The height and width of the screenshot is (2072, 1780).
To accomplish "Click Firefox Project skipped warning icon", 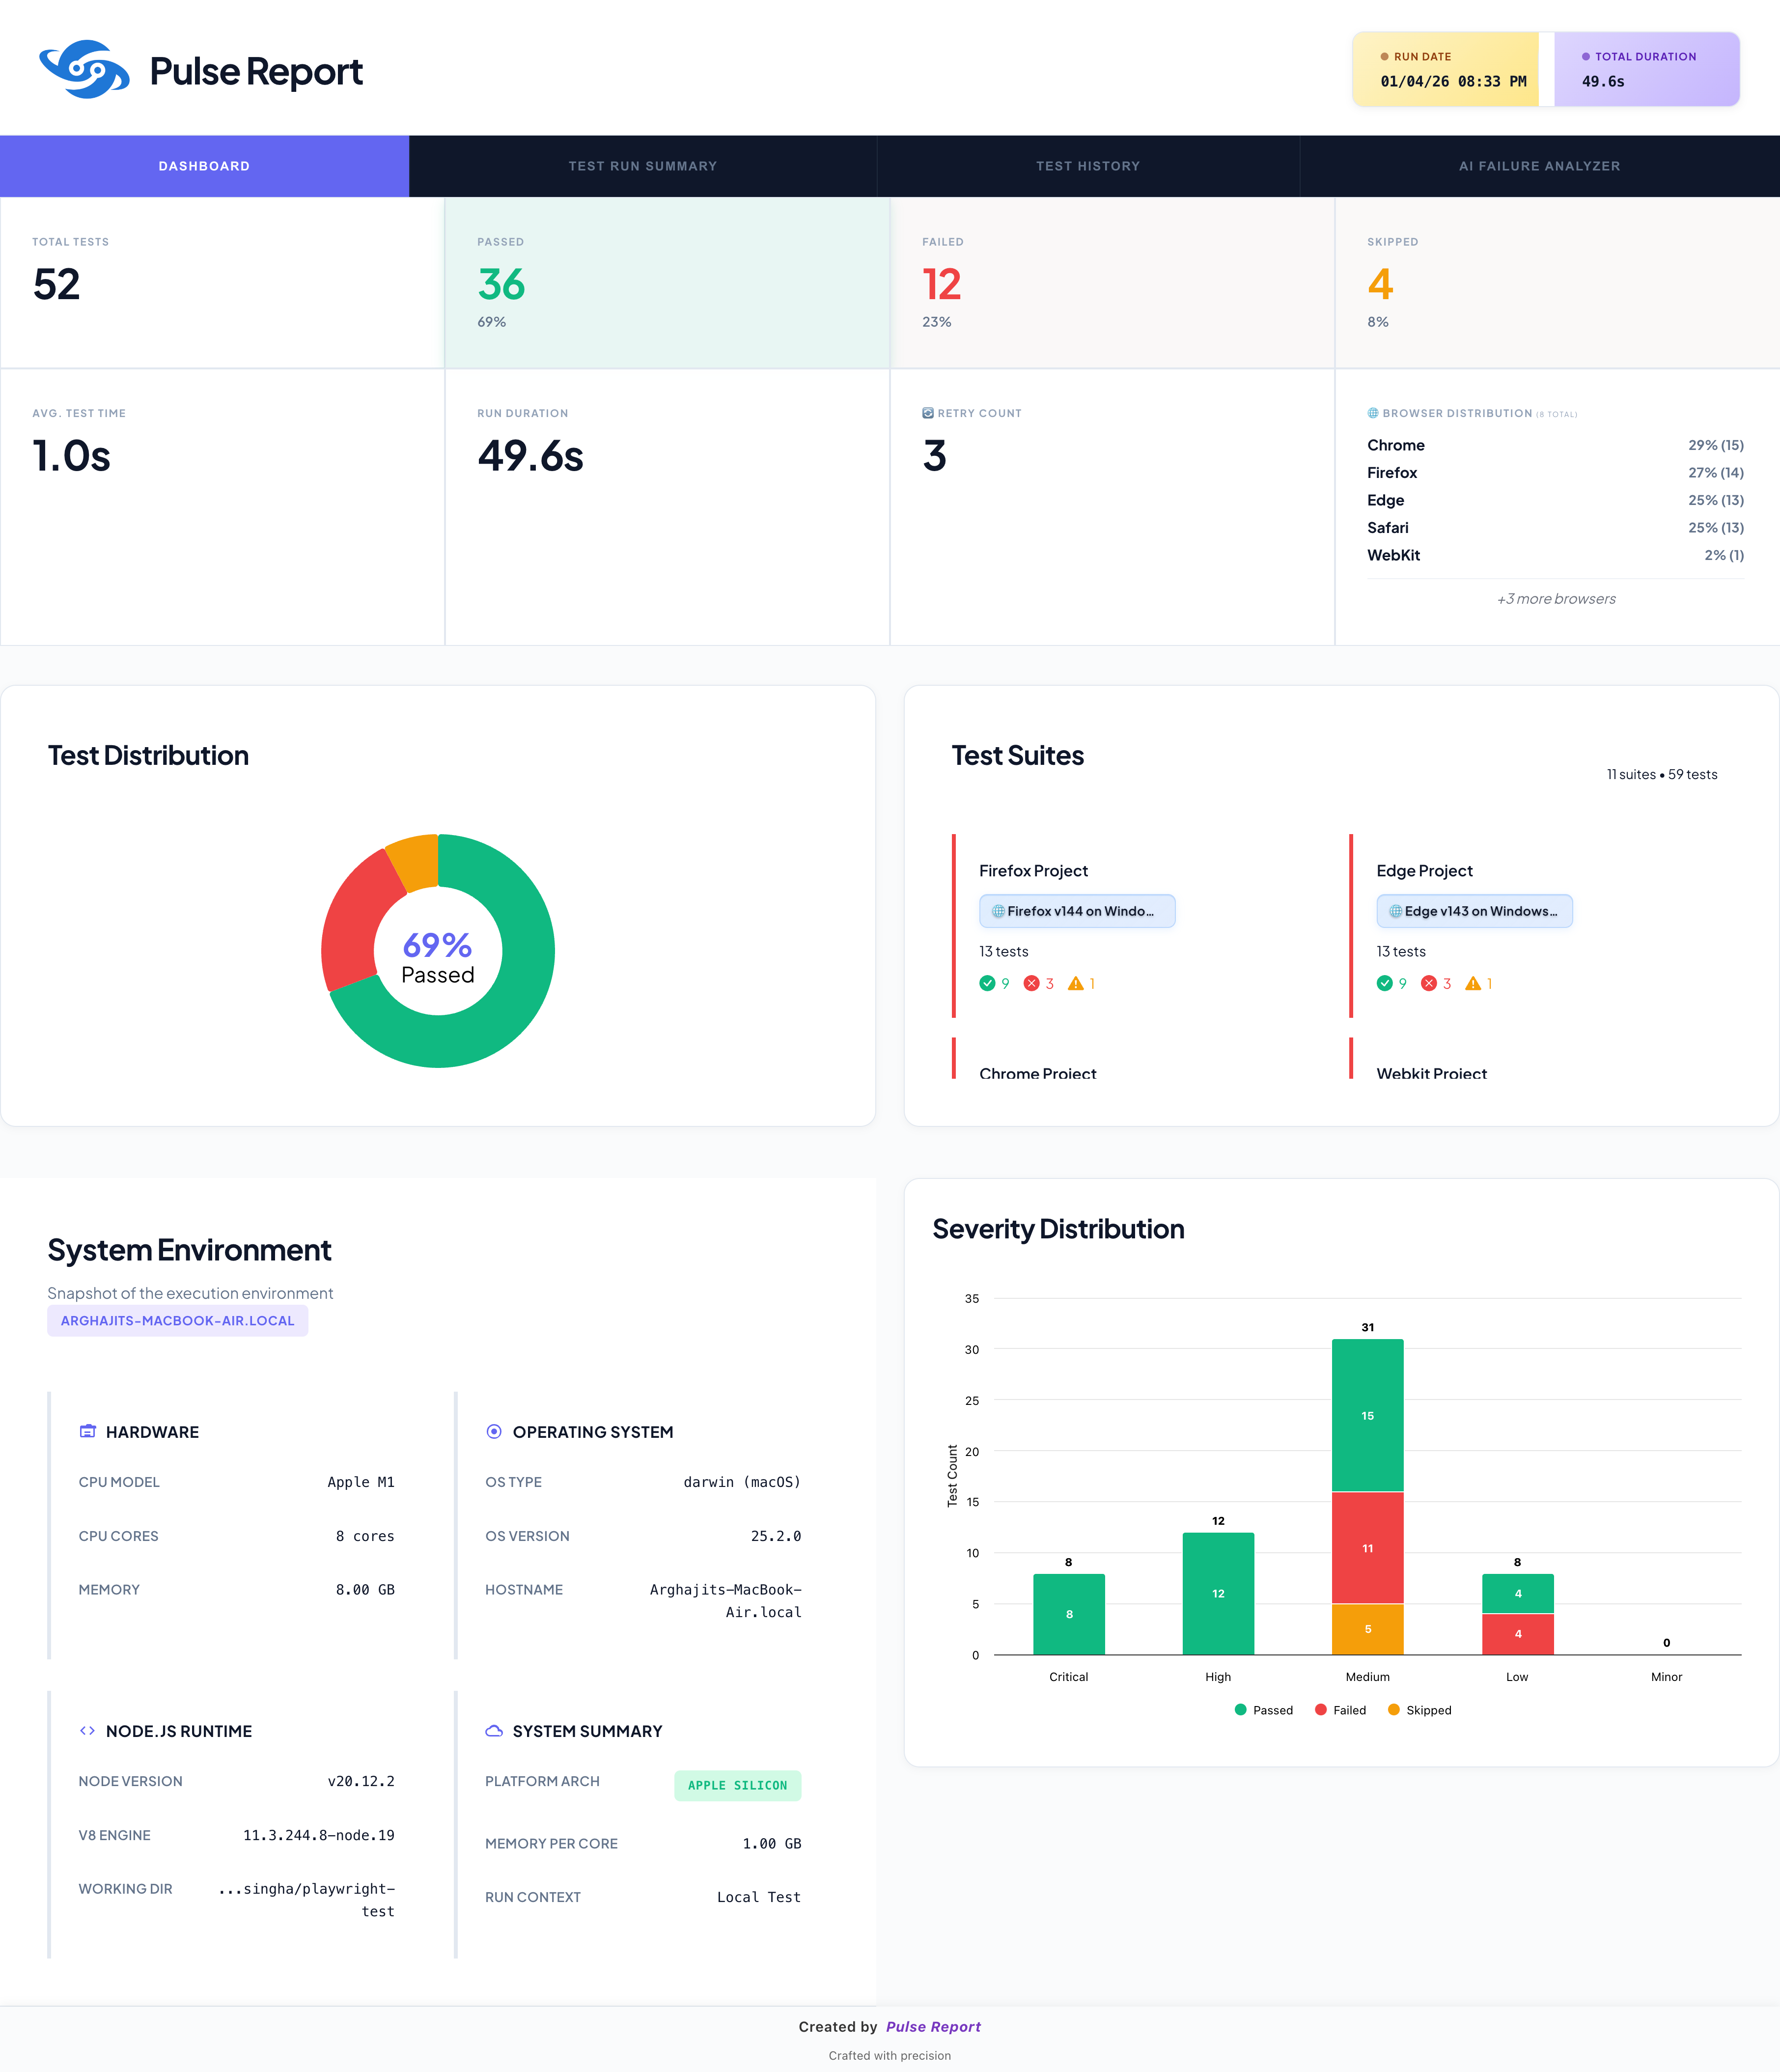I will coord(1075,983).
